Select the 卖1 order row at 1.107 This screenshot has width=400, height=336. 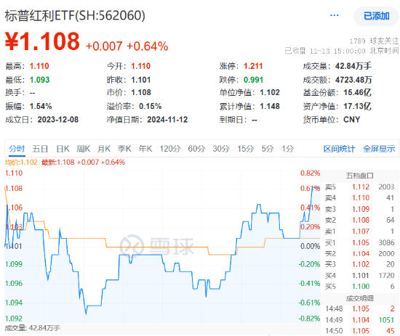click(x=360, y=231)
